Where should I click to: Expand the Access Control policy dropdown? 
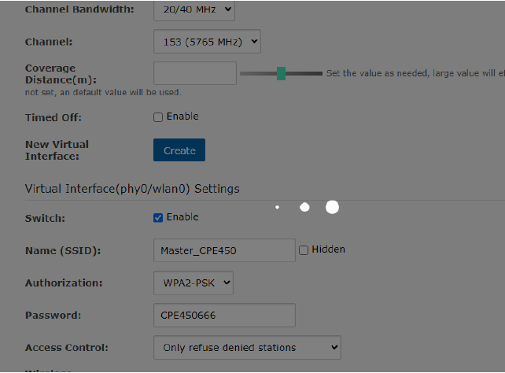(x=246, y=347)
